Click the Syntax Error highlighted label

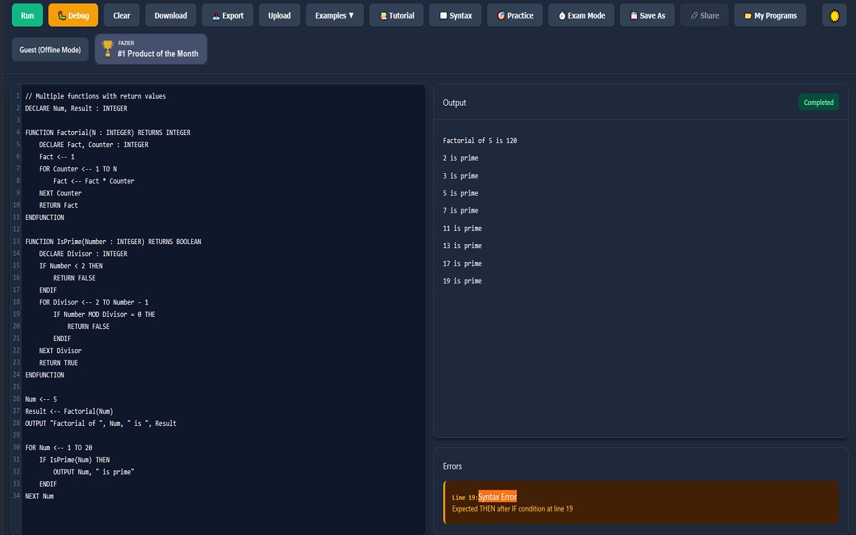click(x=498, y=497)
